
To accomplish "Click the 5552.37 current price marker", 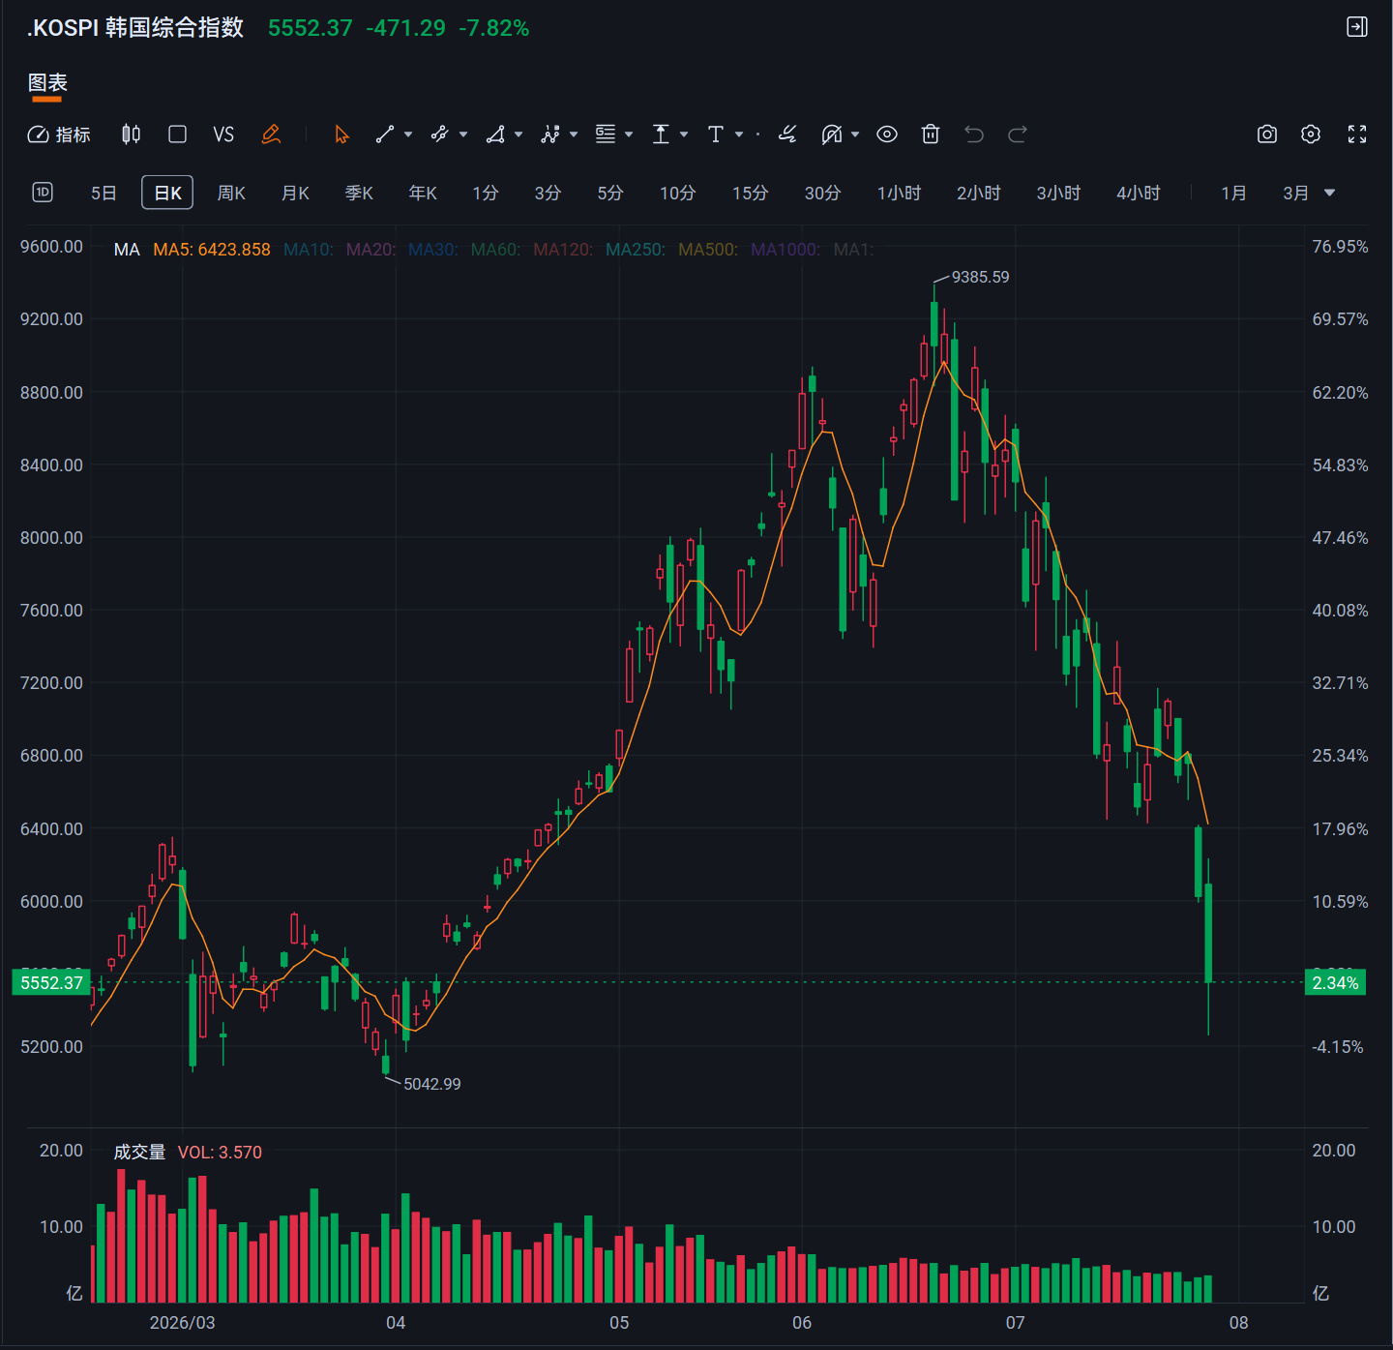I will 51,983.
